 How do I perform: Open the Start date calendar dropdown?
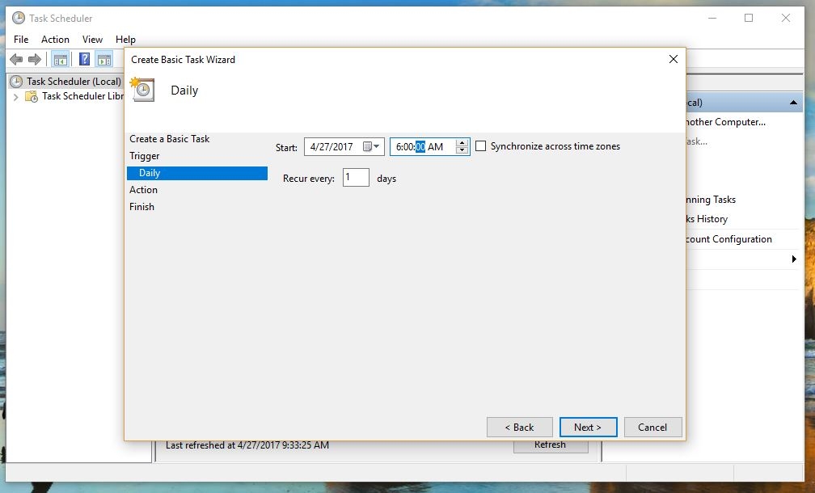coord(372,146)
